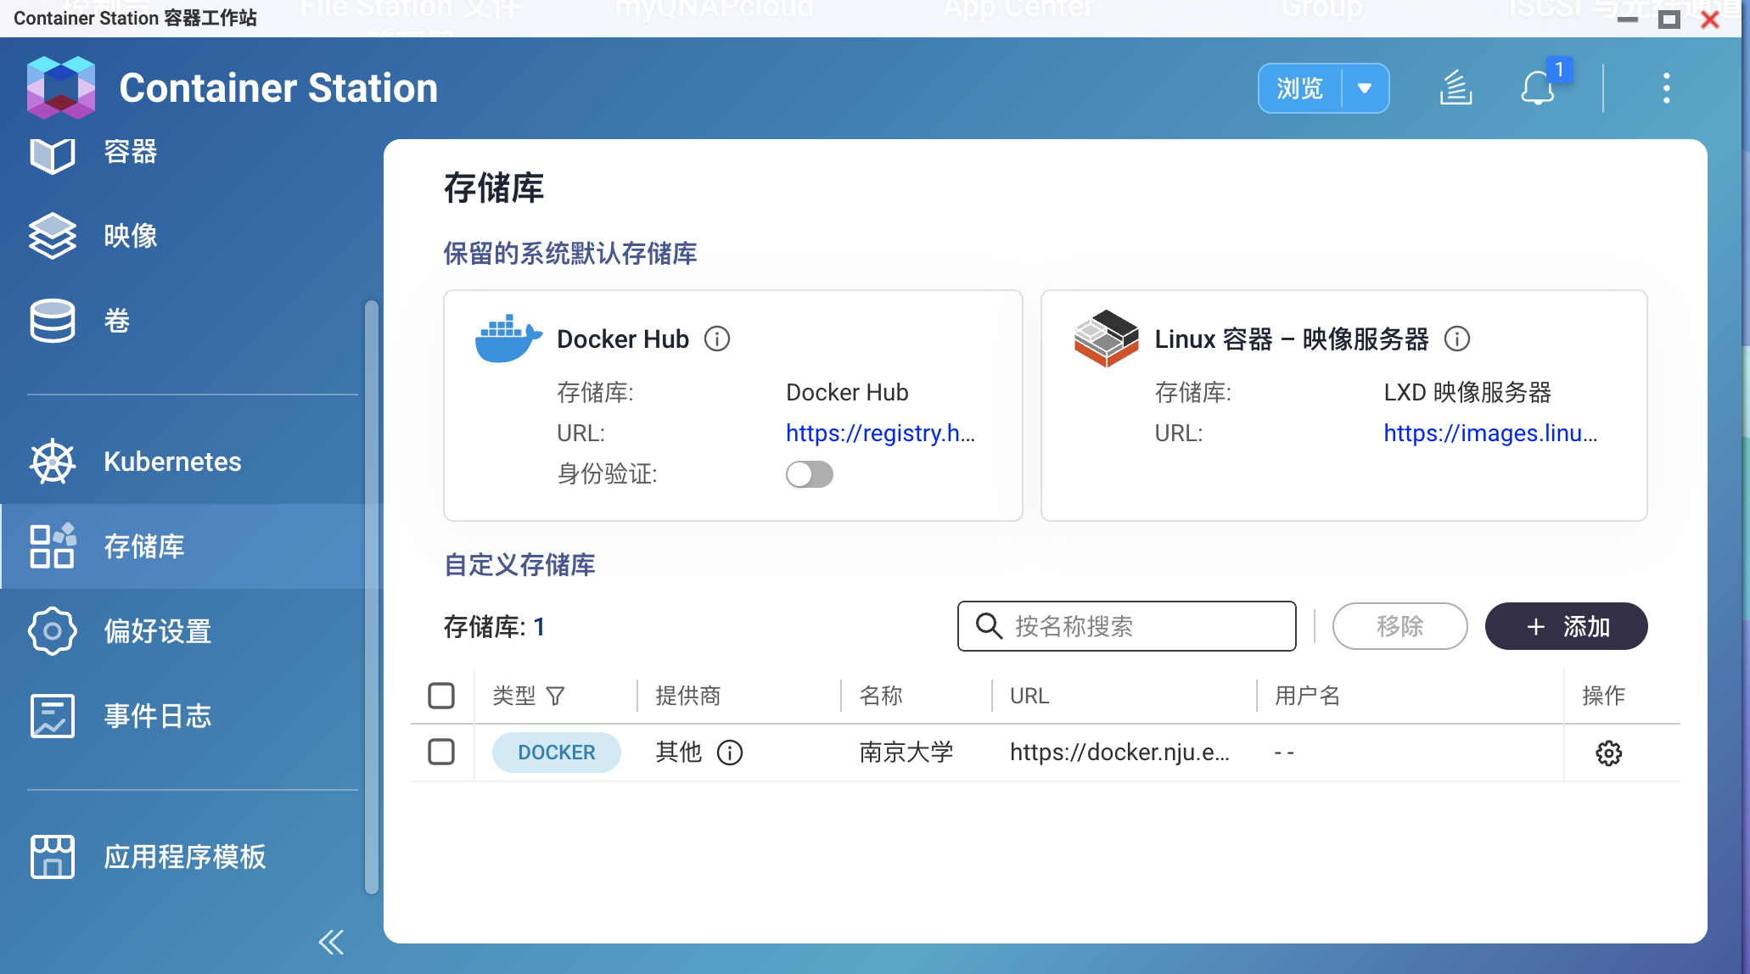This screenshot has height=974, width=1750.
Task: Maximize the Container Station window
Action: pyautogui.click(x=1669, y=19)
